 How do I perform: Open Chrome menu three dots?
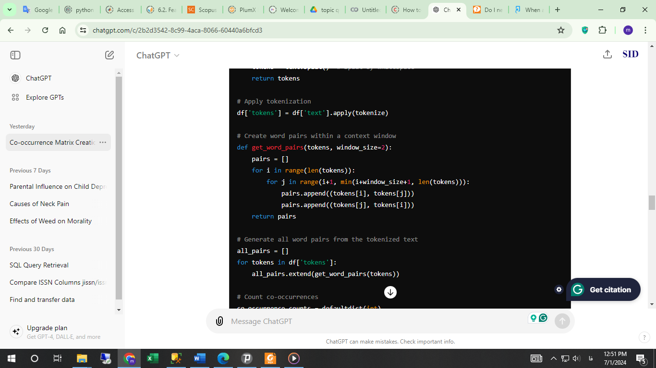[x=645, y=30]
